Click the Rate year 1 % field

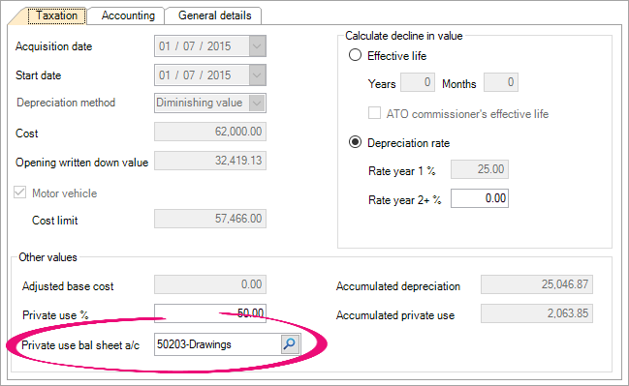coord(480,169)
